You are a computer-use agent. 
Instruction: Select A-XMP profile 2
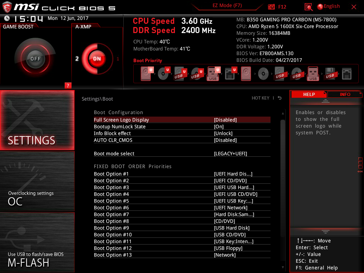click(77, 59)
